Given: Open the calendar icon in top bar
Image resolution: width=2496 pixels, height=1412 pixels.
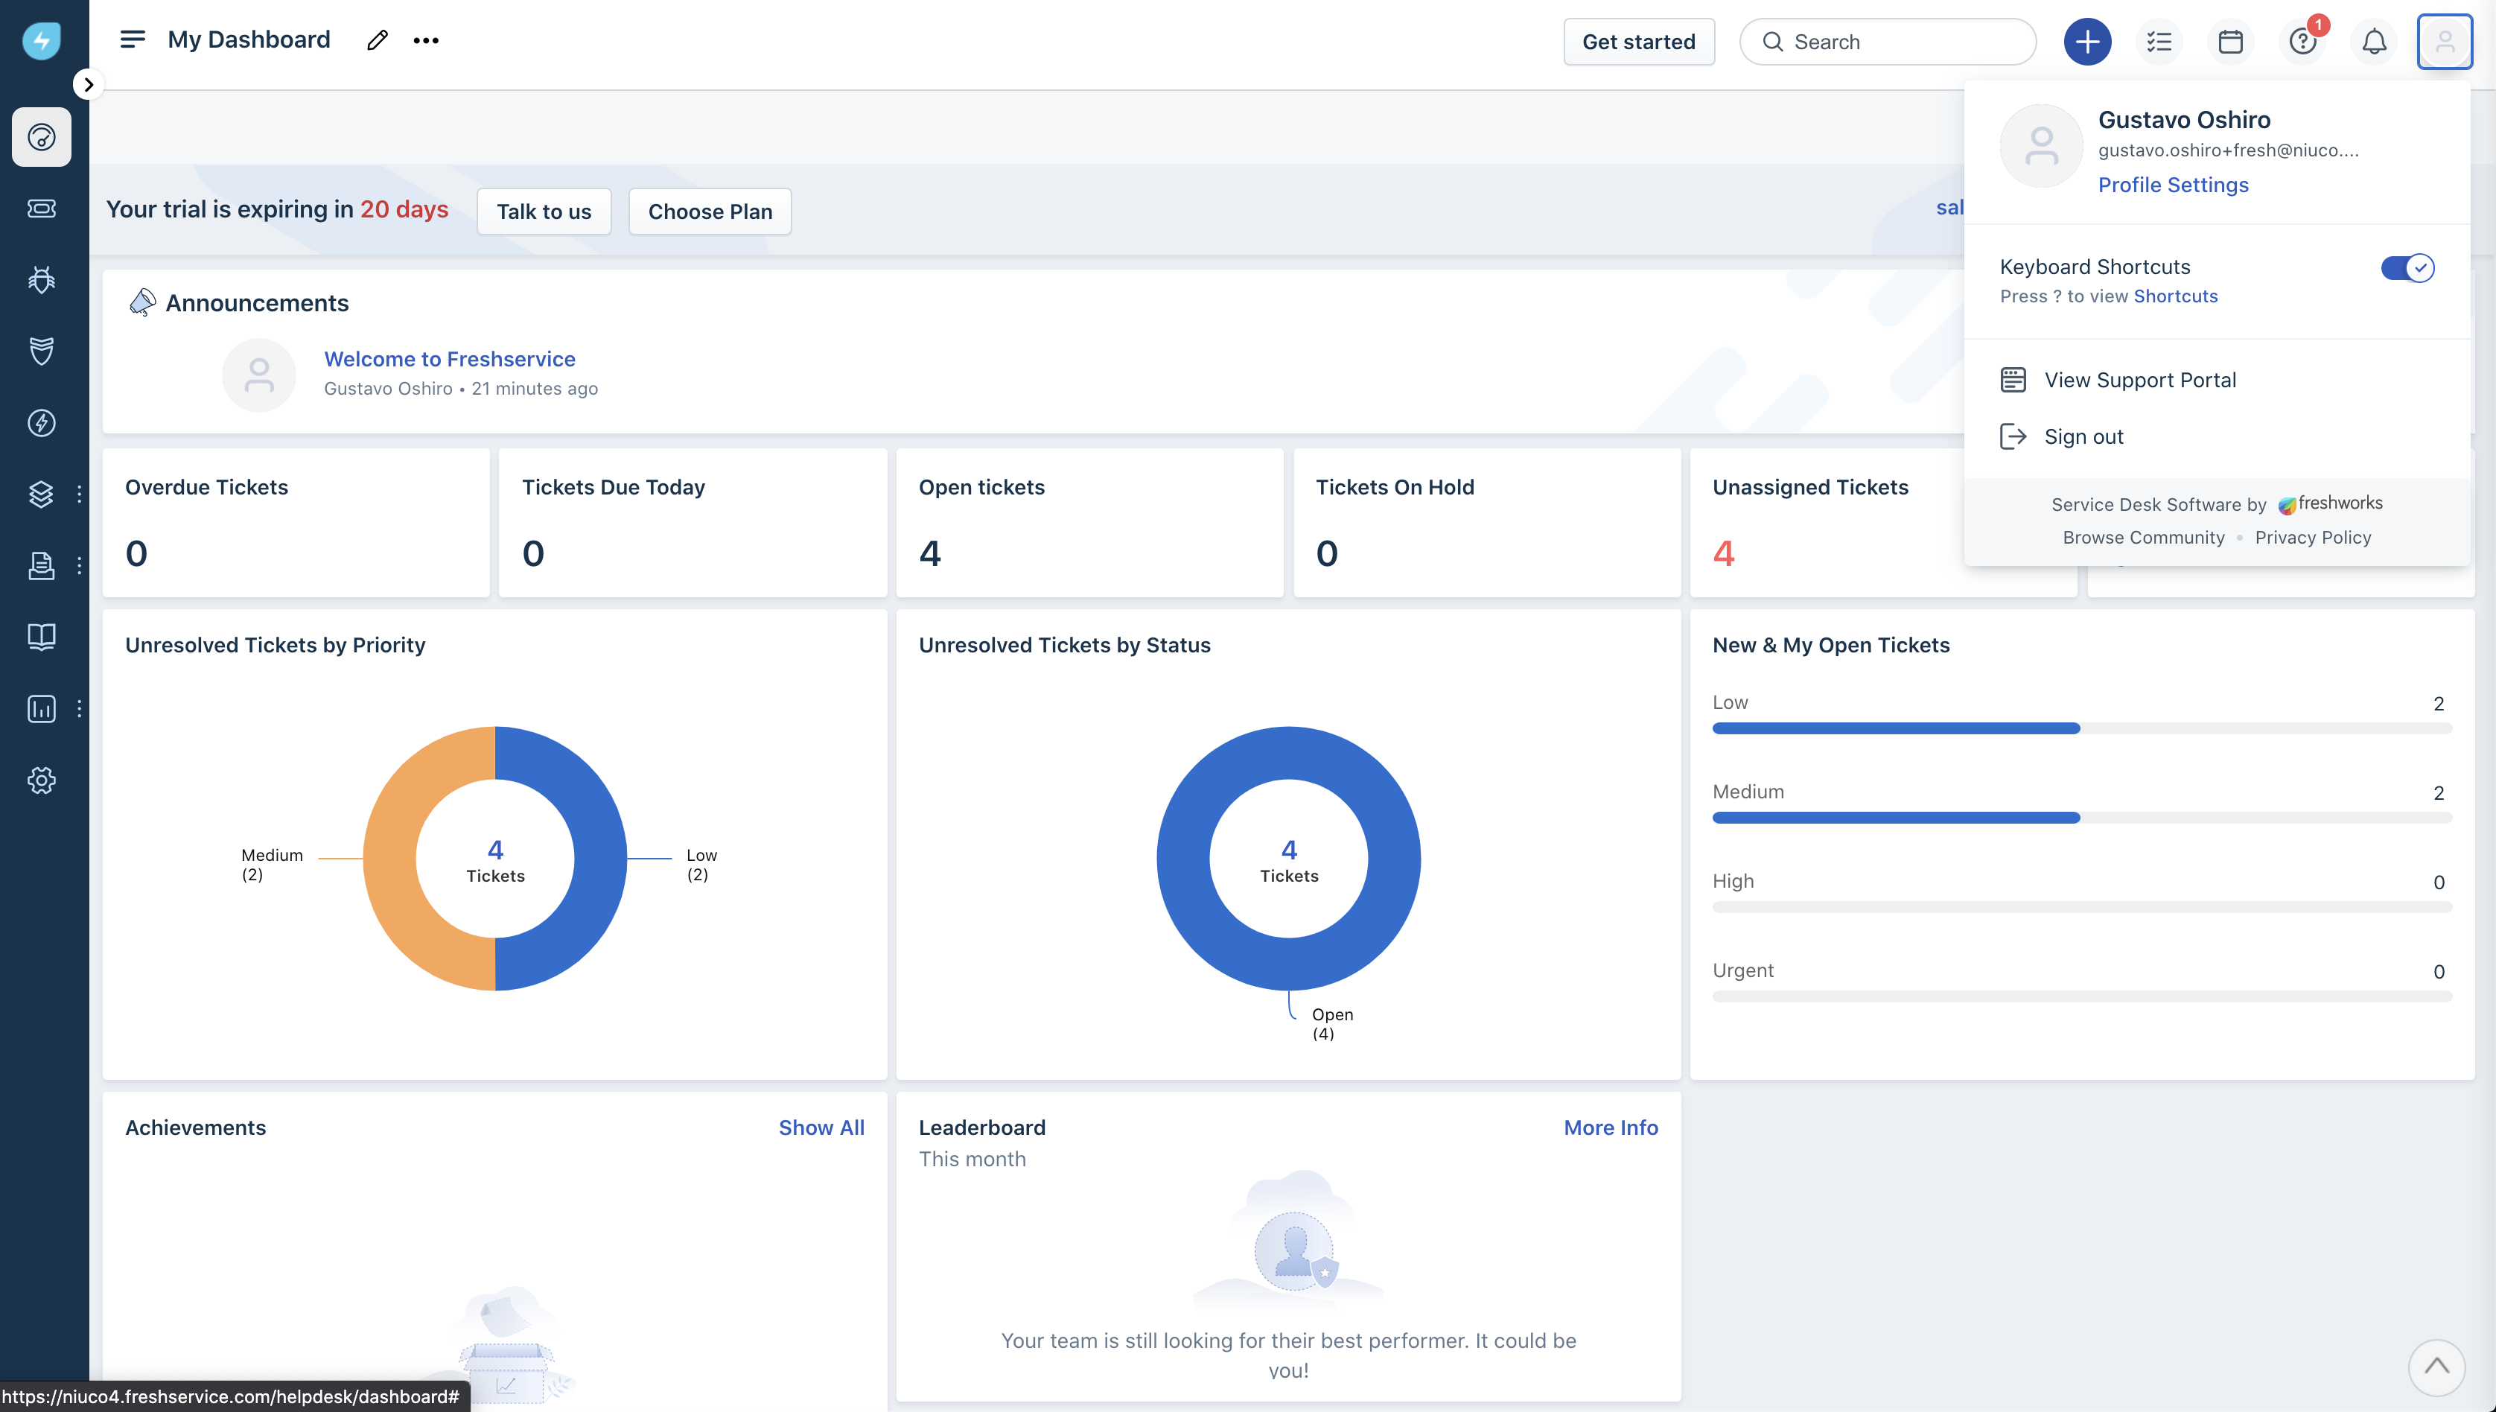Looking at the screenshot, I should pyautogui.click(x=2230, y=42).
